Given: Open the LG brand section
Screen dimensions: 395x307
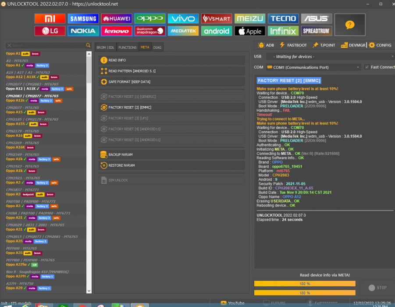Looking at the screenshot, I should click(50, 31).
